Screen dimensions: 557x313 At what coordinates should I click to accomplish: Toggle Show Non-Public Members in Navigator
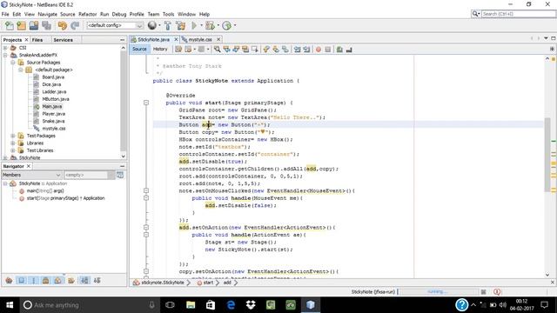coord(46,280)
